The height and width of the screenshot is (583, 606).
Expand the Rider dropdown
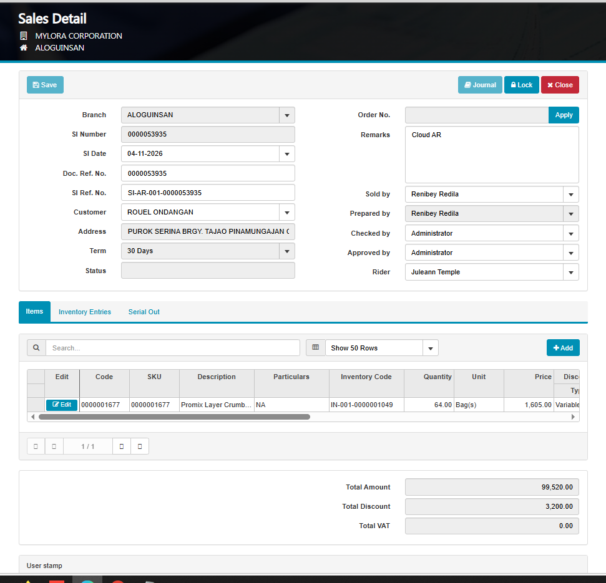point(570,272)
